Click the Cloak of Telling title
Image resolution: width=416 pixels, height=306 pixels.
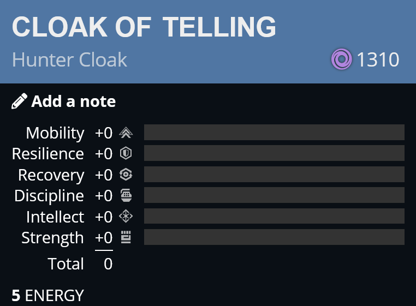coord(144,27)
